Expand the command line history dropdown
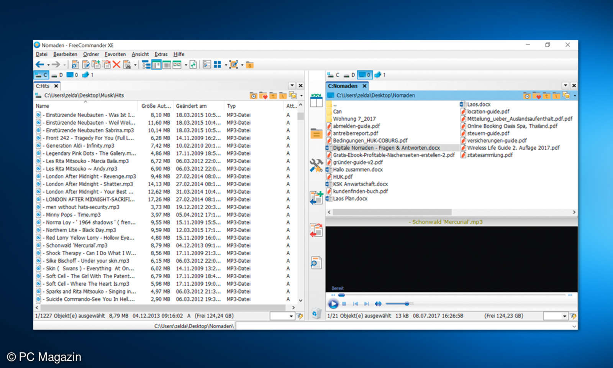The width and height of the screenshot is (613, 368). (574, 326)
